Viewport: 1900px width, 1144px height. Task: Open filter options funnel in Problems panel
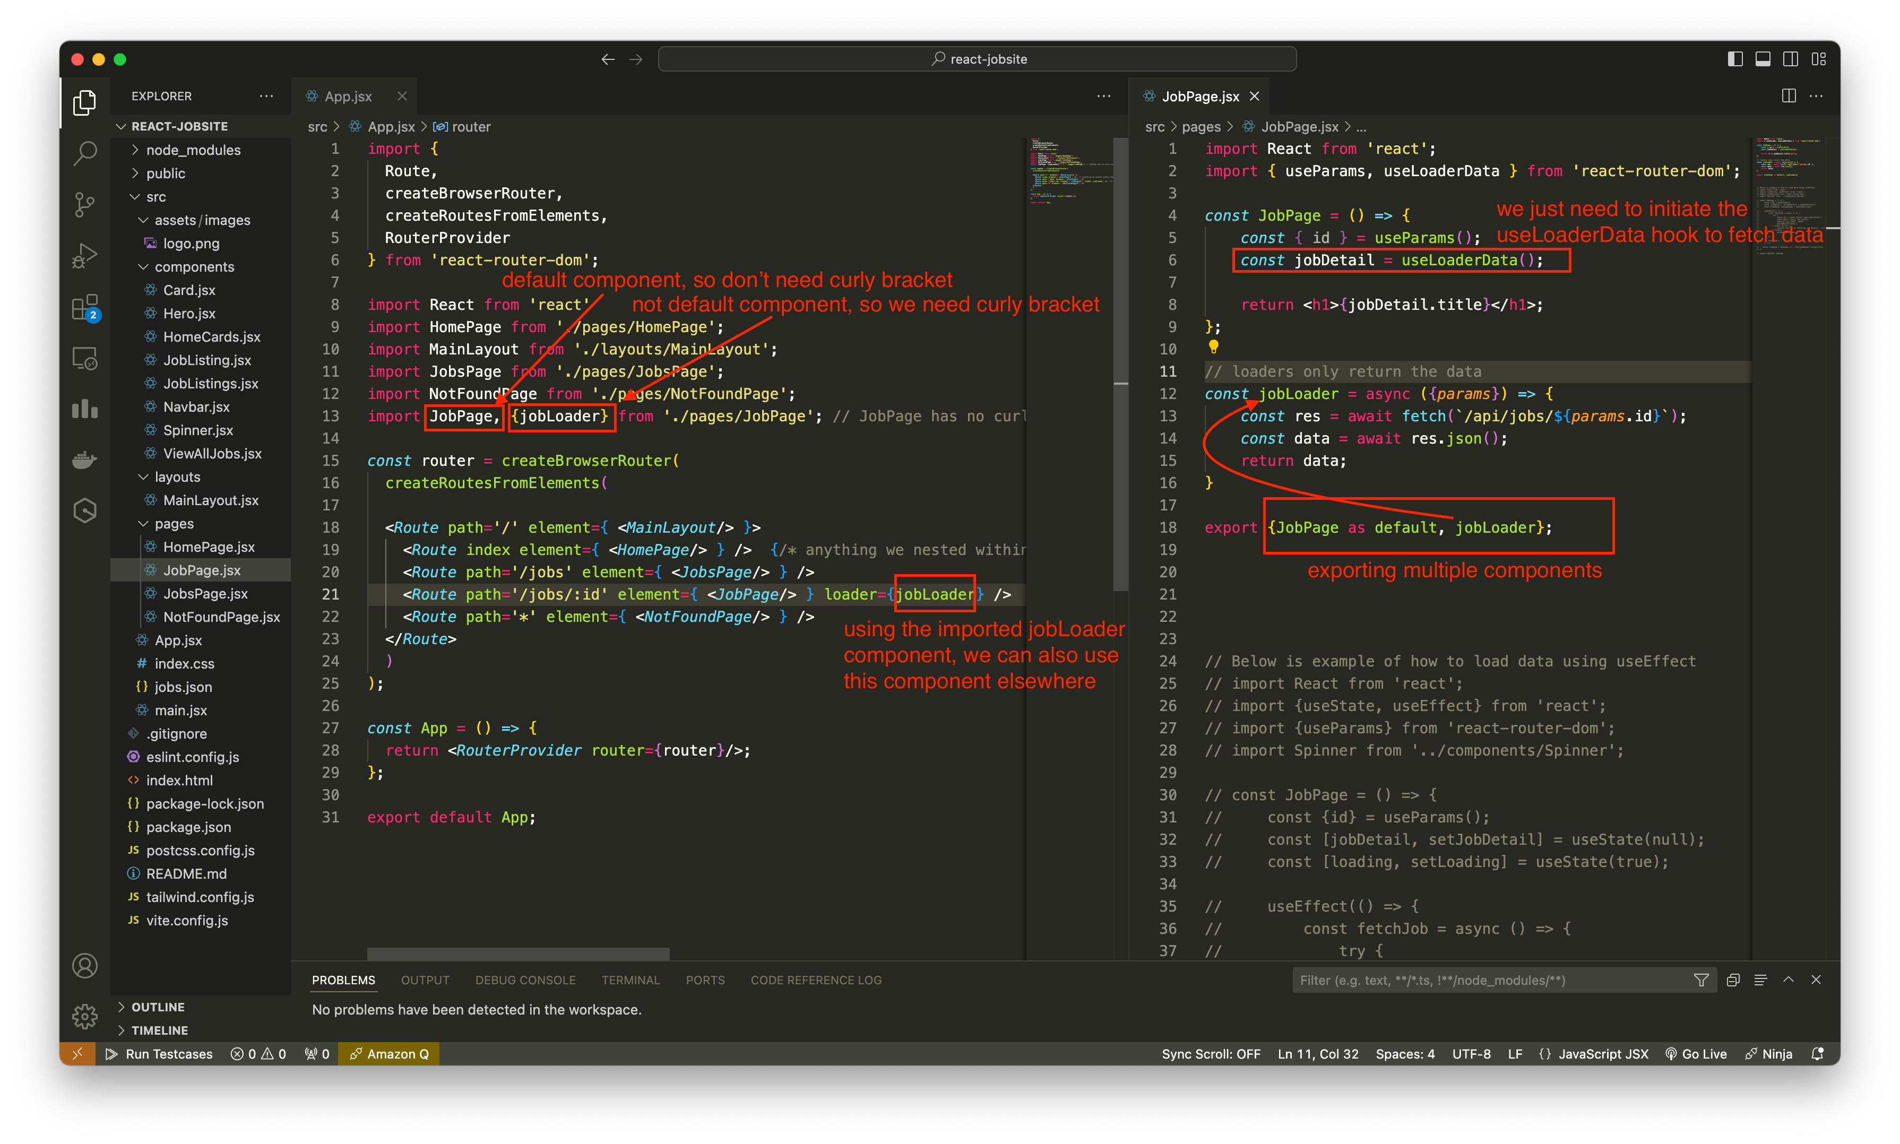tap(1701, 980)
